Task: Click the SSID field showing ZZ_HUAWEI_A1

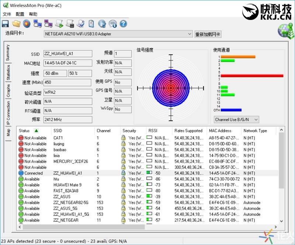Action: tap(68, 54)
